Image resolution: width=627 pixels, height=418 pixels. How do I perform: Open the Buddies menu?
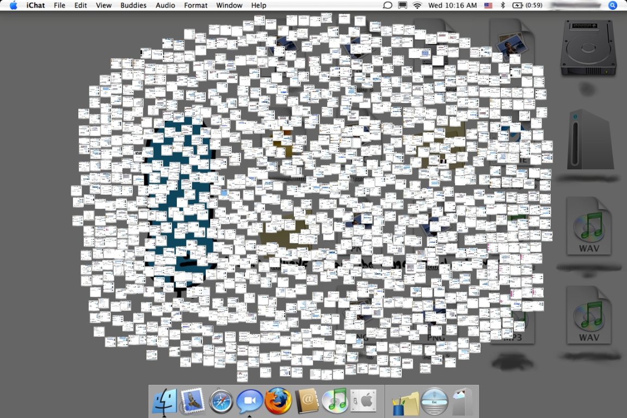click(x=133, y=5)
